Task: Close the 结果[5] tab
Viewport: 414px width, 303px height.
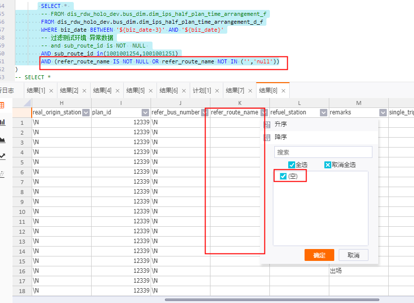Action: click(x=151, y=91)
